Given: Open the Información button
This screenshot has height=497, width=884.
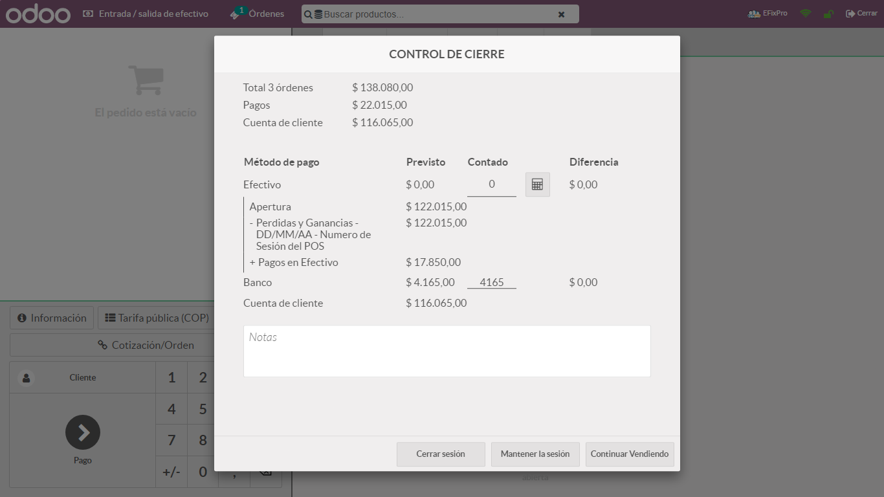Looking at the screenshot, I should coord(52,318).
